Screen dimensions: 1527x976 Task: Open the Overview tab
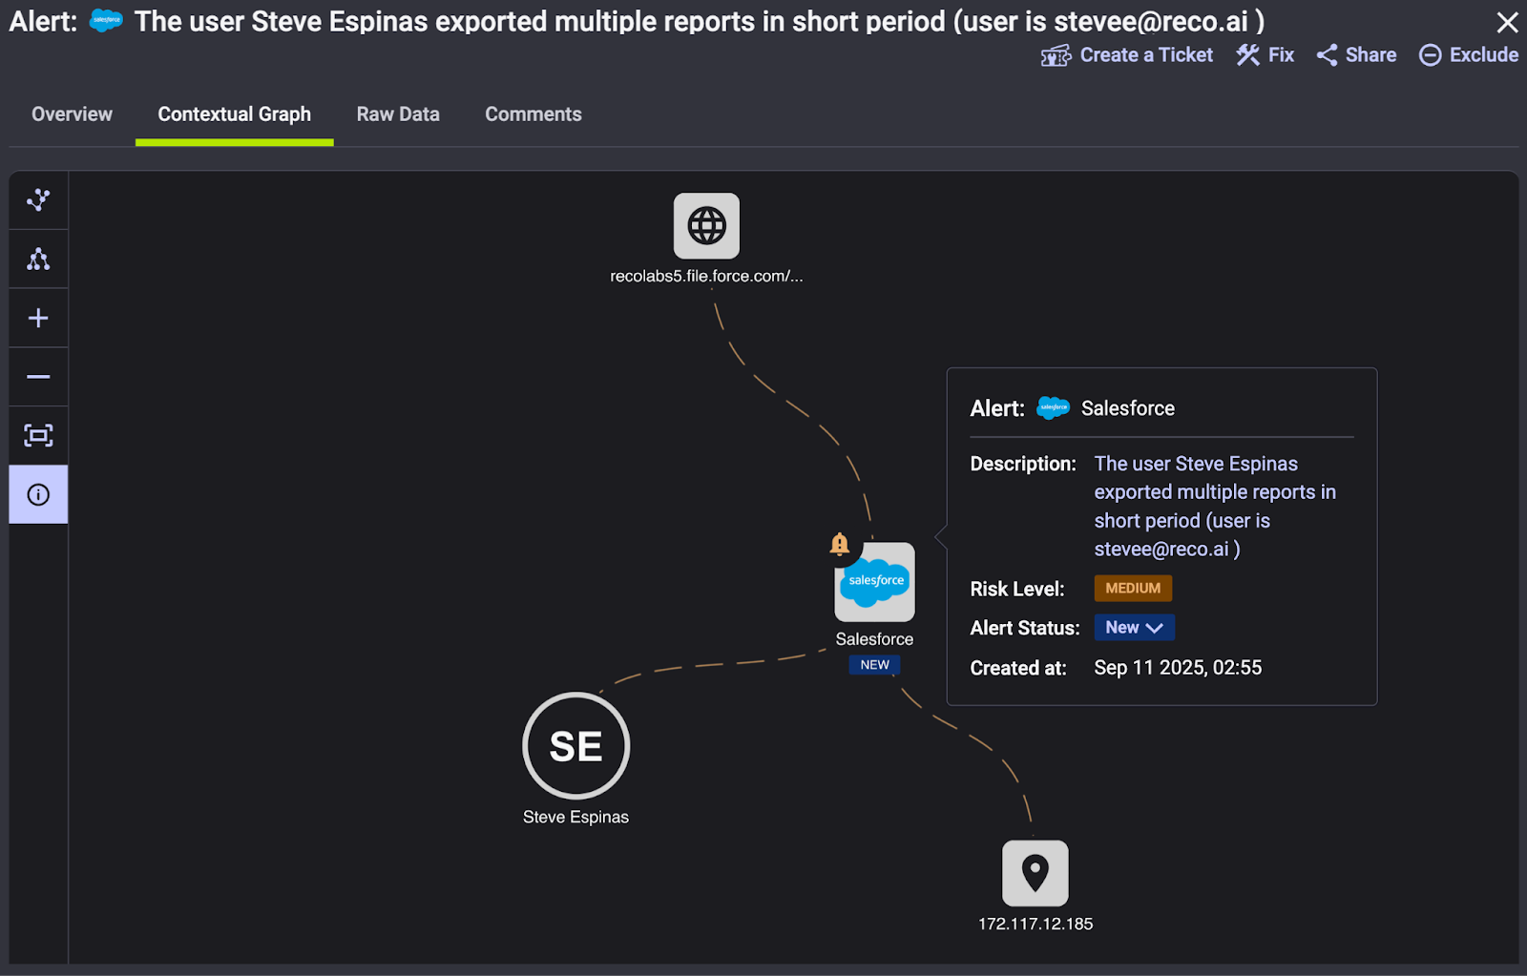72,114
